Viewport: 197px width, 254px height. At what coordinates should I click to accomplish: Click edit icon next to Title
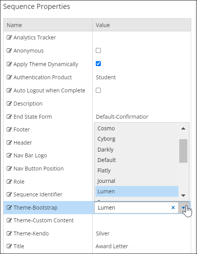[x=9, y=246]
